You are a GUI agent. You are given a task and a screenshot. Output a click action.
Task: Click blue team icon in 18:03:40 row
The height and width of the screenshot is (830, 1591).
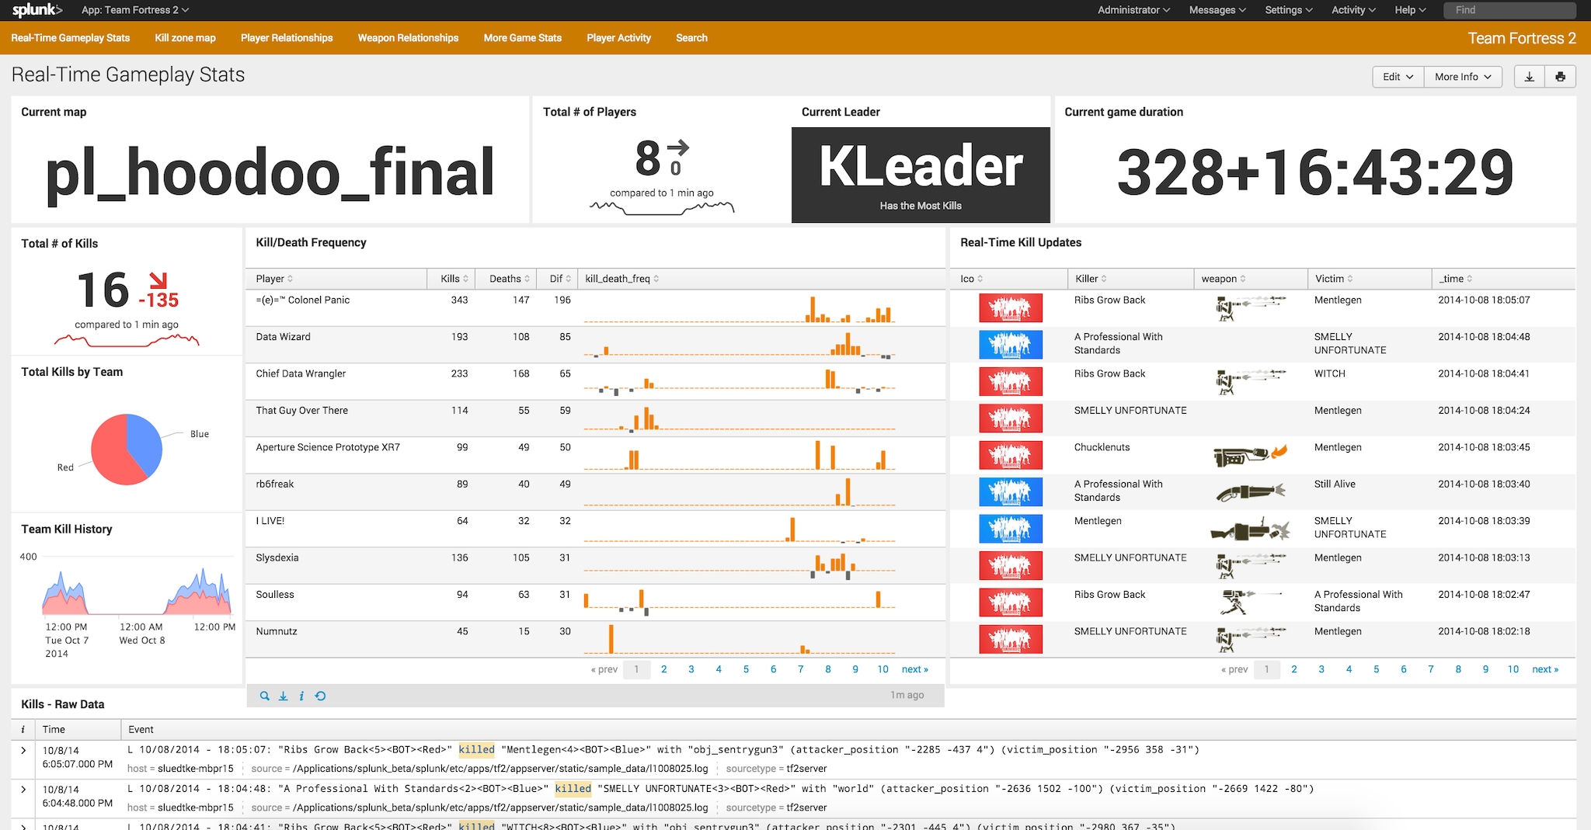(x=1010, y=492)
